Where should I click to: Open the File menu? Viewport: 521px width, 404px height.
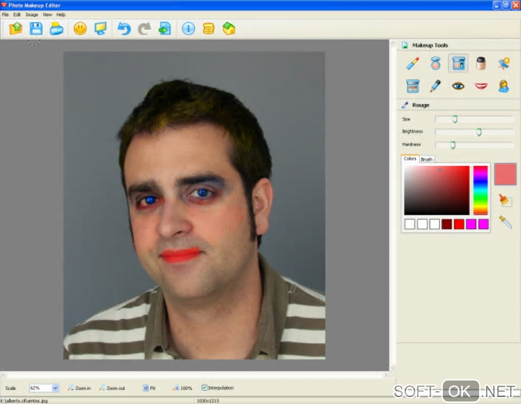coord(5,15)
